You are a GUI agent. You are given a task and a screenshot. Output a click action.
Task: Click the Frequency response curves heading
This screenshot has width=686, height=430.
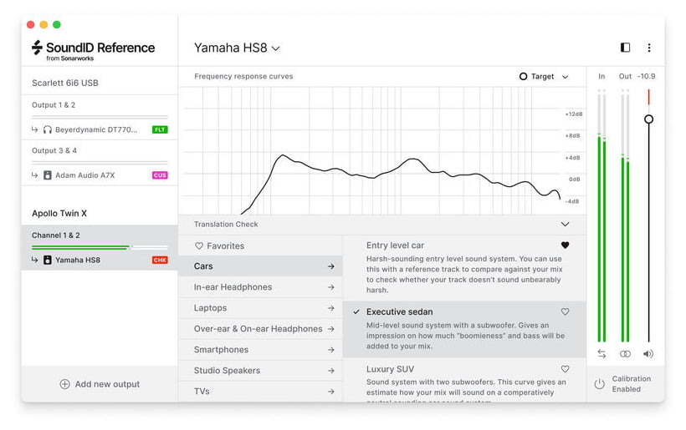(243, 76)
